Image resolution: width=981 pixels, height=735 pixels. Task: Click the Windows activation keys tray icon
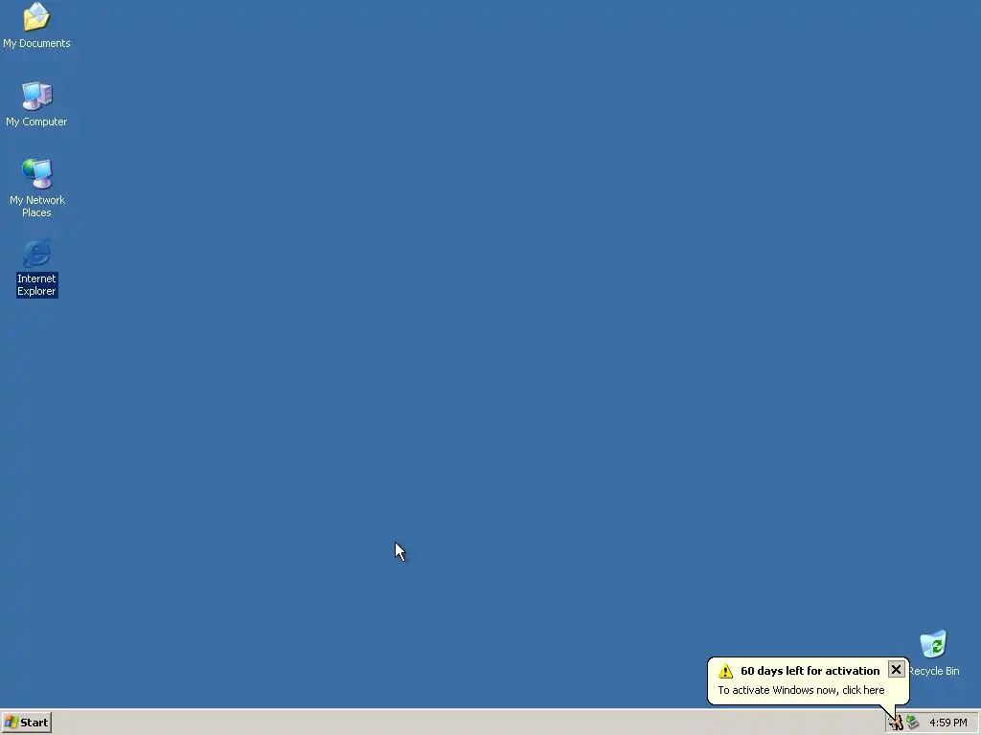[896, 724]
